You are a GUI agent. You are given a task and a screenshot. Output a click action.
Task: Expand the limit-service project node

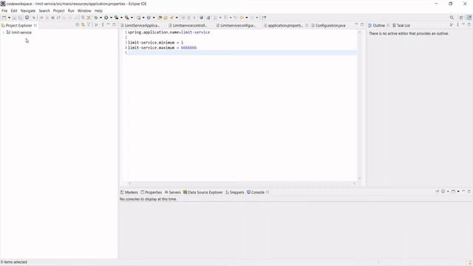pos(3,33)
